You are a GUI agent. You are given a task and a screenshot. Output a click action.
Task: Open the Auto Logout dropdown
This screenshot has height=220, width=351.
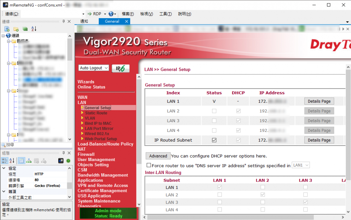pos(94,68)
